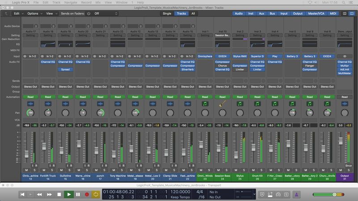358x201 pixels.
Task: Click the master volume slider in transport
Action: pyautogui.click(x=328, y=194)
